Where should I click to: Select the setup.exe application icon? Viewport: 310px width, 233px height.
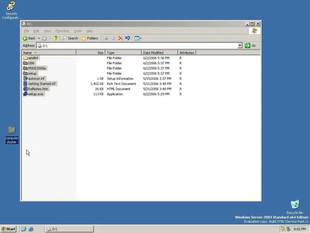click(x=25, y=94)
